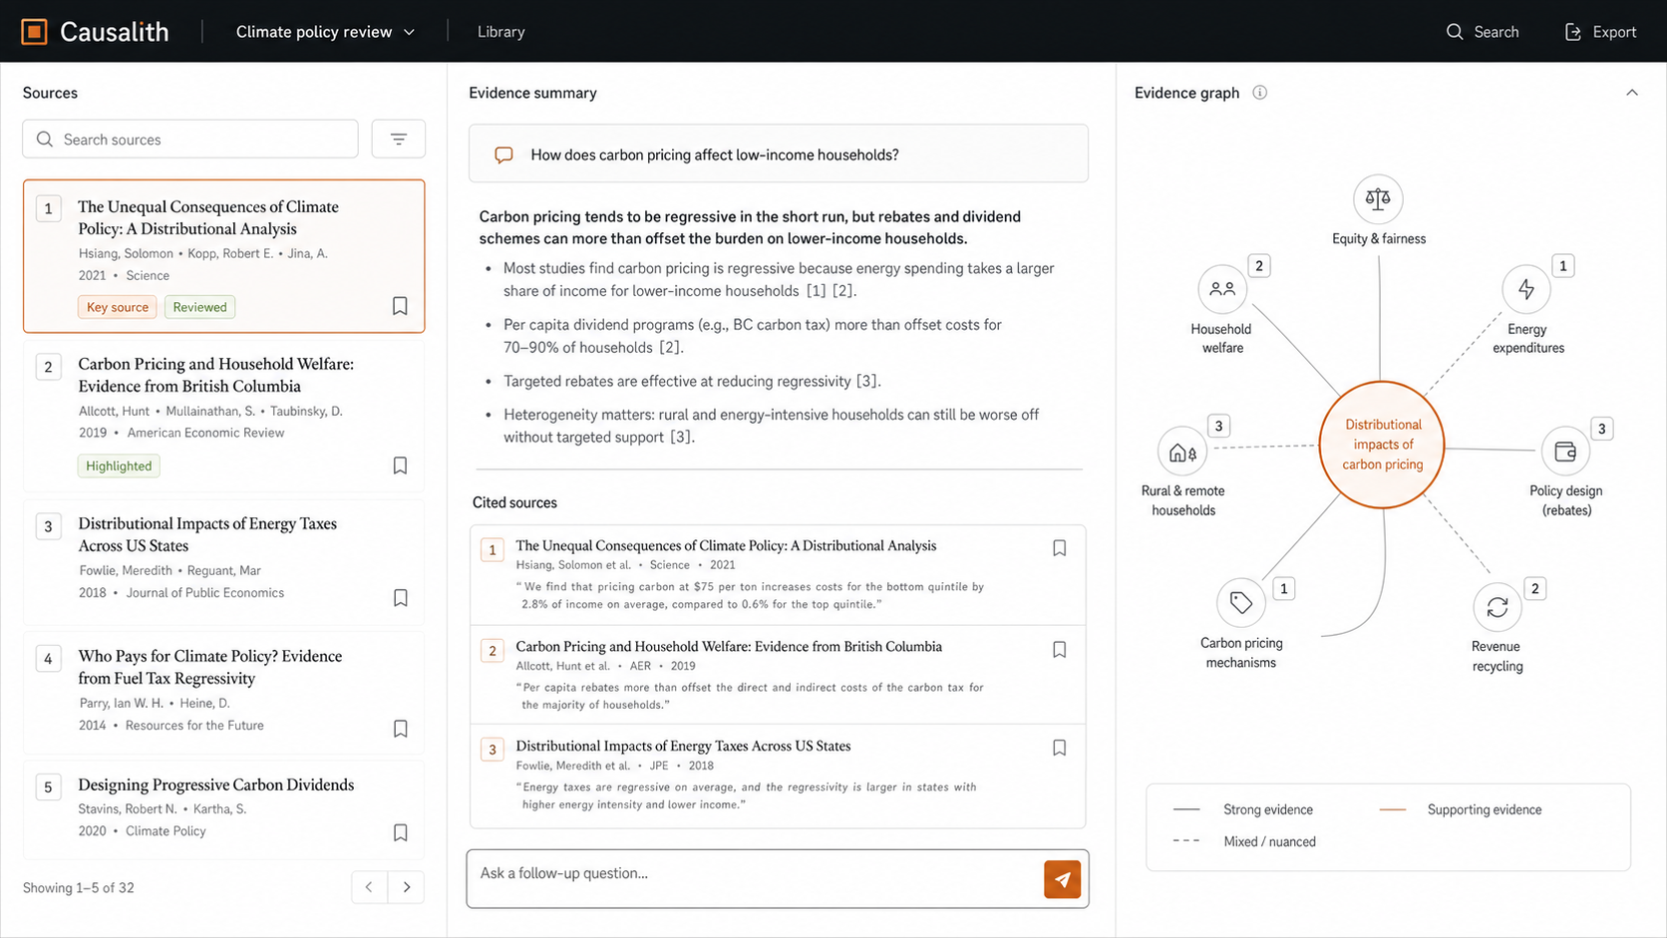Collapse the Evidence graph panel
This screenshot has width=1667, height=938.
[x=1632, y=93]
